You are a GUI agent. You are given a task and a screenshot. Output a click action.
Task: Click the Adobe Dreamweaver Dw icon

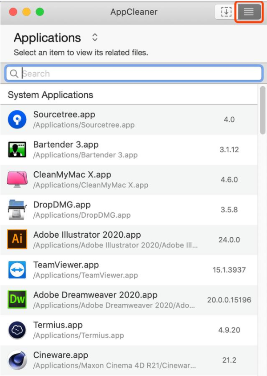click(x=17, y=300)
